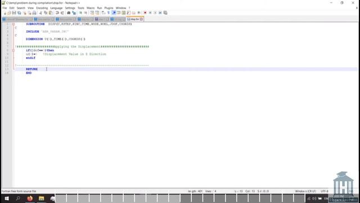Run macro multiple times icon
The width and height of the screenshot is (360, 203).
160,13
